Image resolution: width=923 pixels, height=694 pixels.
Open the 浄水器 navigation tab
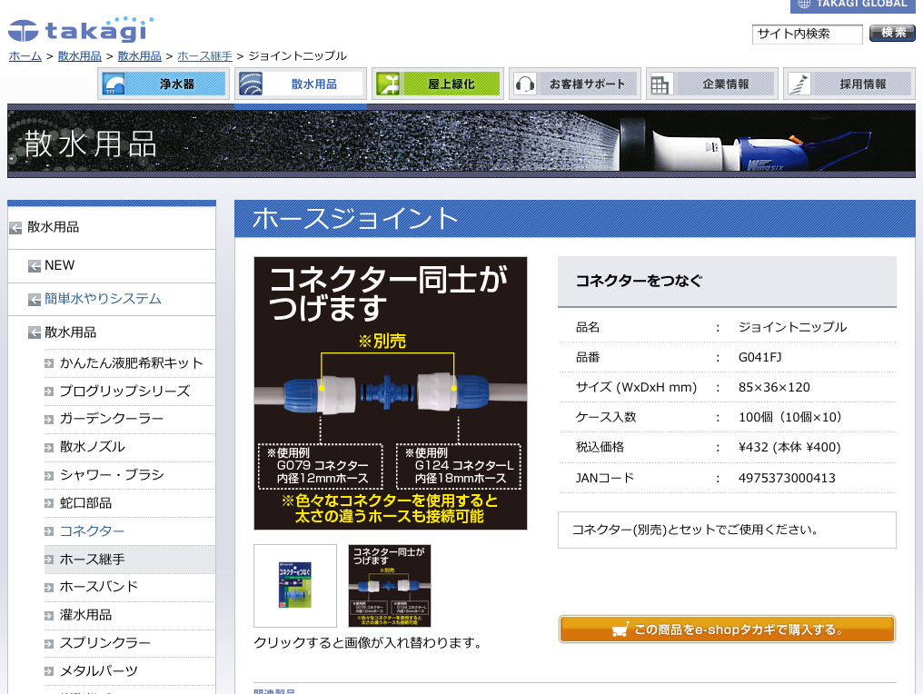163,84
